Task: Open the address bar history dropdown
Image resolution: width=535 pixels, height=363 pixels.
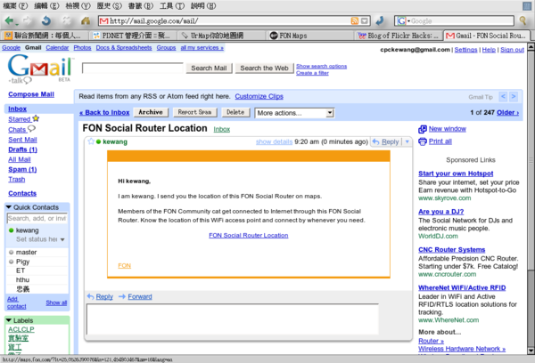Action: pos(365,21)
